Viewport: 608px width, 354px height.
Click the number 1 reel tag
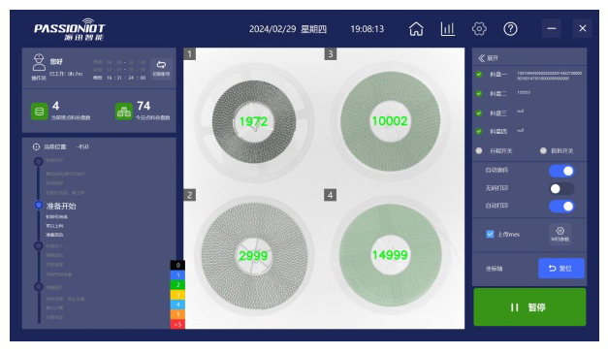click(x=190, y=54)
